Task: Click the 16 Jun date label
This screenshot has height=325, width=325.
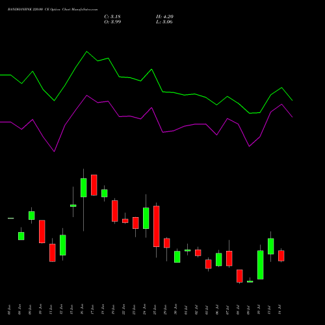Action: click(82, 309)
